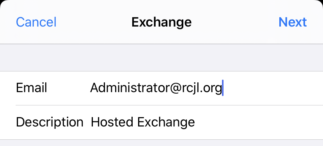The width and height of the screenshot is (323, 146).
Task: Click Exchange within the description value
Action: 166,123
